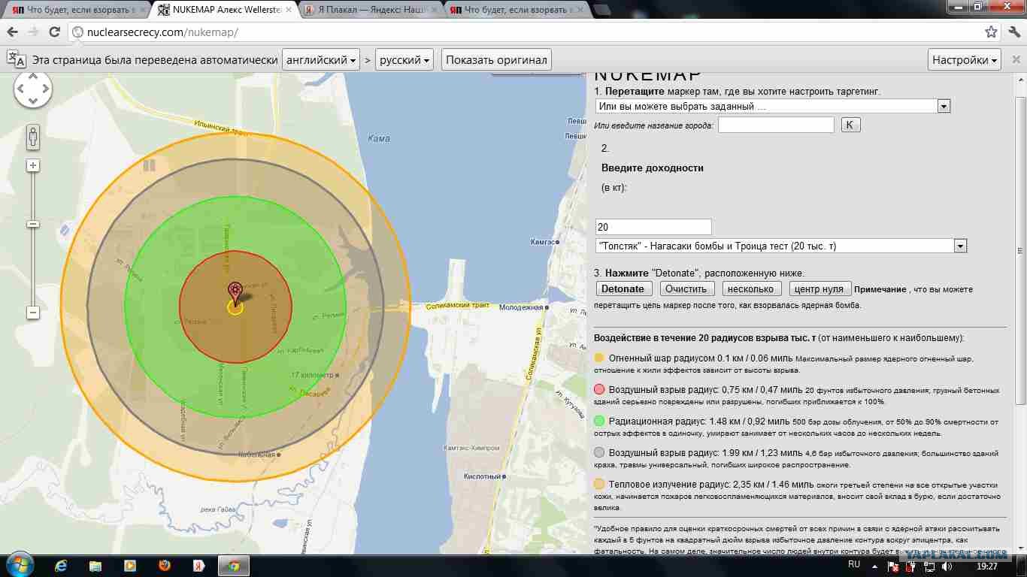Open the Windows Start button
Screen dimensions: 1027x577
click(19, 565)
